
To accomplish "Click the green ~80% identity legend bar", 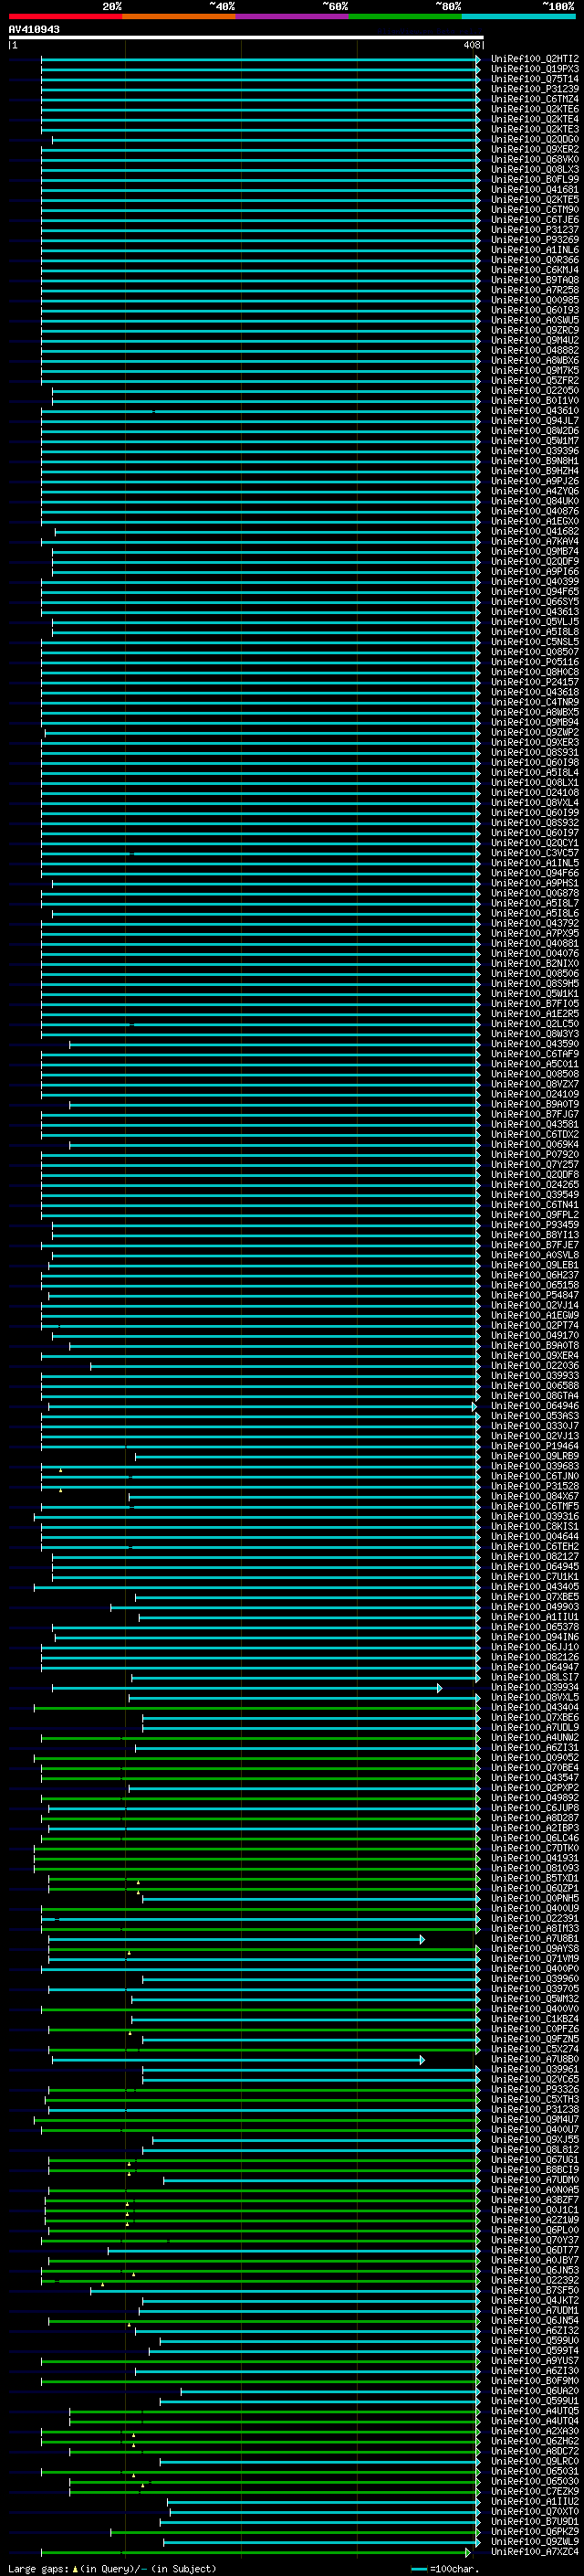I will coord(405,16).
